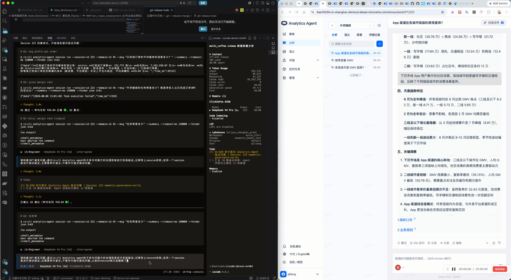This screenshot has height=280, width=511.
Task: Click the SQL语句 action under the answer
Action: (417, 243)
